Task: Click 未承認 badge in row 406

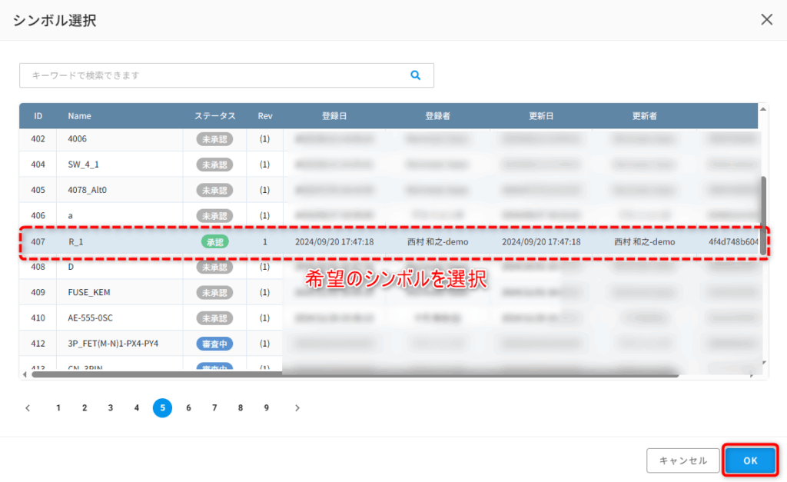Action: [x=215, y=216]
